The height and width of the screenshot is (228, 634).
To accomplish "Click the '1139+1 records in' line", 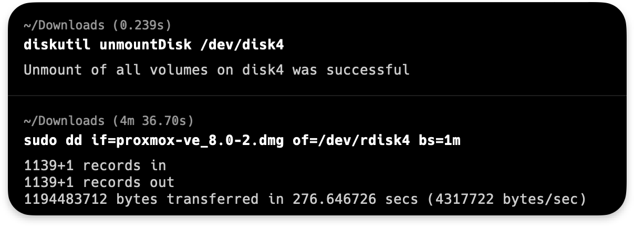I will click(95, 165).
